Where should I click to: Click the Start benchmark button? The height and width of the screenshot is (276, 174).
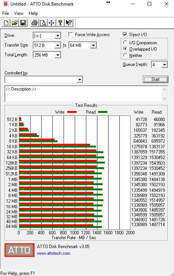click(155, 79)
